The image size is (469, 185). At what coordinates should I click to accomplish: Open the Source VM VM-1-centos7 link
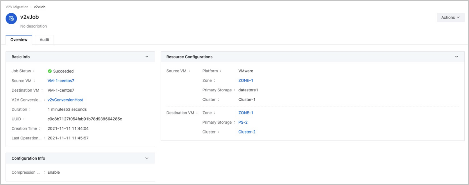61,81
